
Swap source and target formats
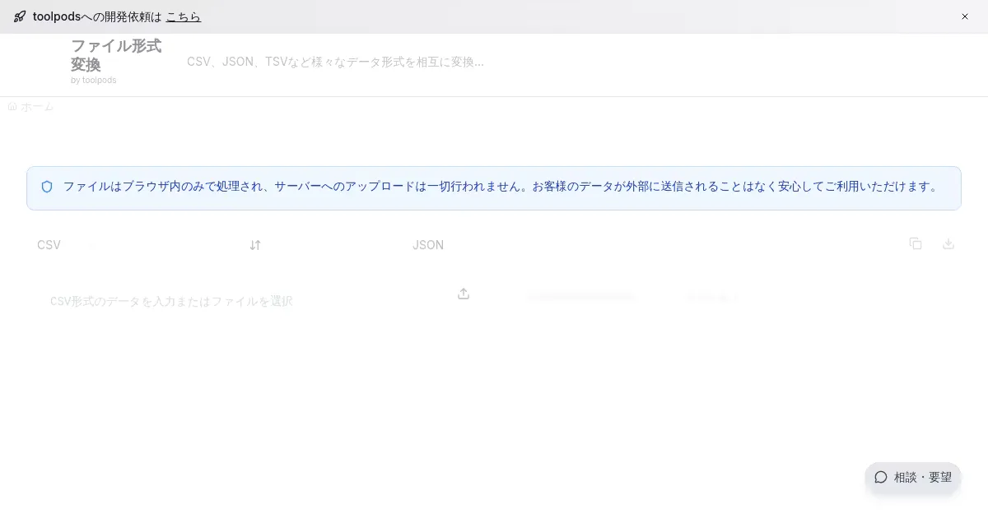[x=255, y=245]
